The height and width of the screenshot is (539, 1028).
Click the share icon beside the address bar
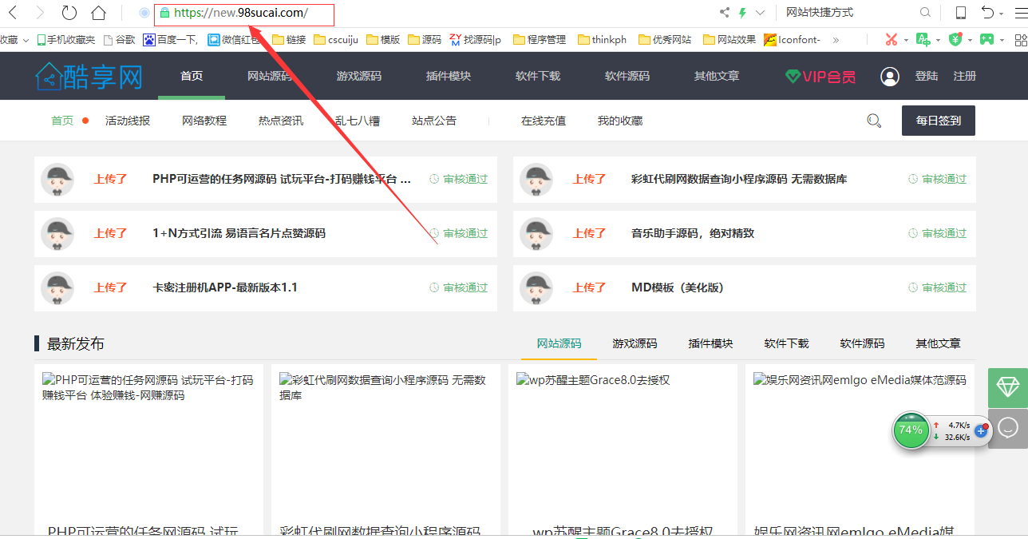724,10
